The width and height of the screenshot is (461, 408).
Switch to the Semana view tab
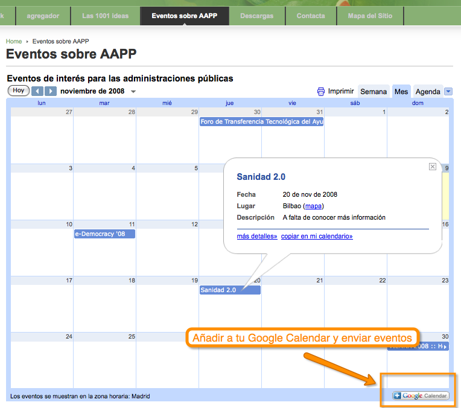pyautogui.click(x=374, y=92)
